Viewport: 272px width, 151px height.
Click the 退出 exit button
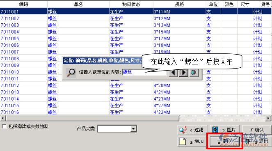coord(257,142)
